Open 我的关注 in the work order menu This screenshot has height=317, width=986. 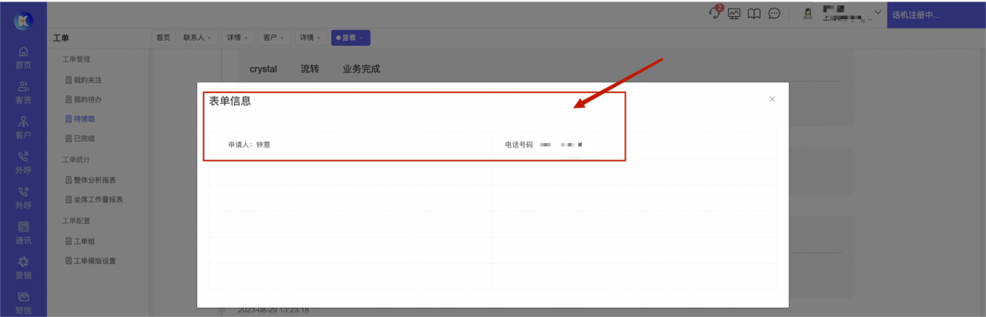coord(87,80)
